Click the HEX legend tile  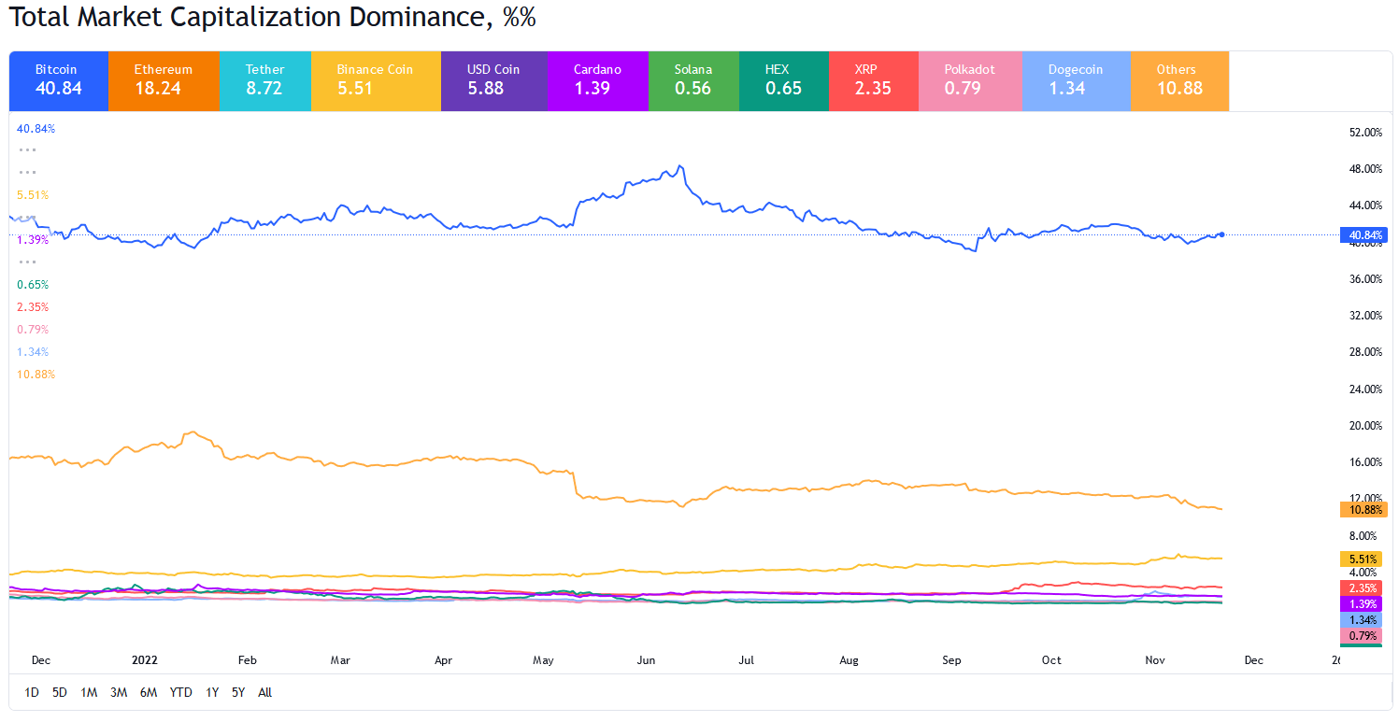coord(783,81)
